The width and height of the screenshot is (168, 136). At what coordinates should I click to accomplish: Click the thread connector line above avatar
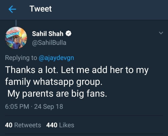click(16, 23)
